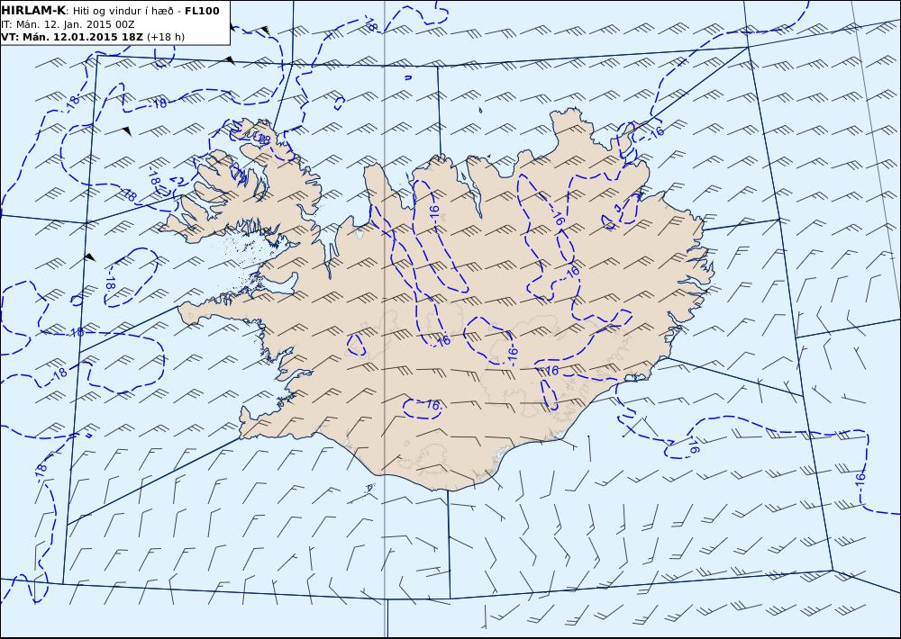Click the valid time 'VT: Mán. 12.01.2015 18Z'
Screen dimensions: 901x639
(x=72, y=37)
